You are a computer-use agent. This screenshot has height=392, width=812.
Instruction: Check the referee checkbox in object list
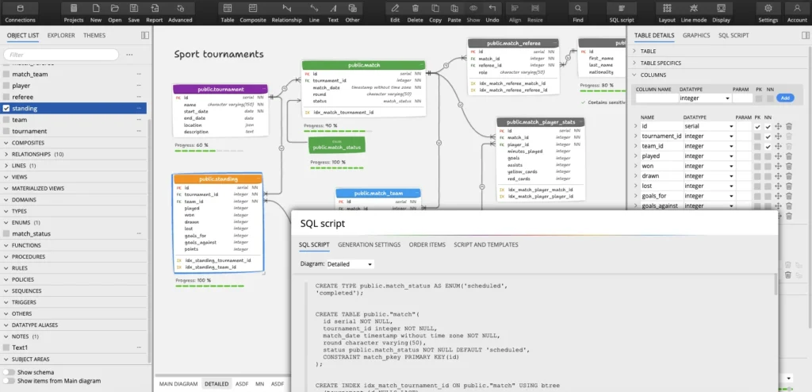click(x=6, y=97)
